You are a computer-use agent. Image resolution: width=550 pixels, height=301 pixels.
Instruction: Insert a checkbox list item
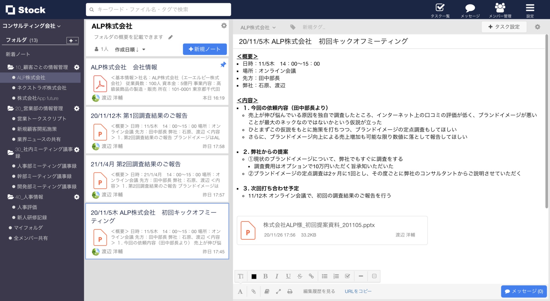pos(347,276)
